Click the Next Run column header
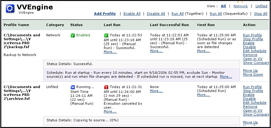271x128 pixels. pos(206,25)
